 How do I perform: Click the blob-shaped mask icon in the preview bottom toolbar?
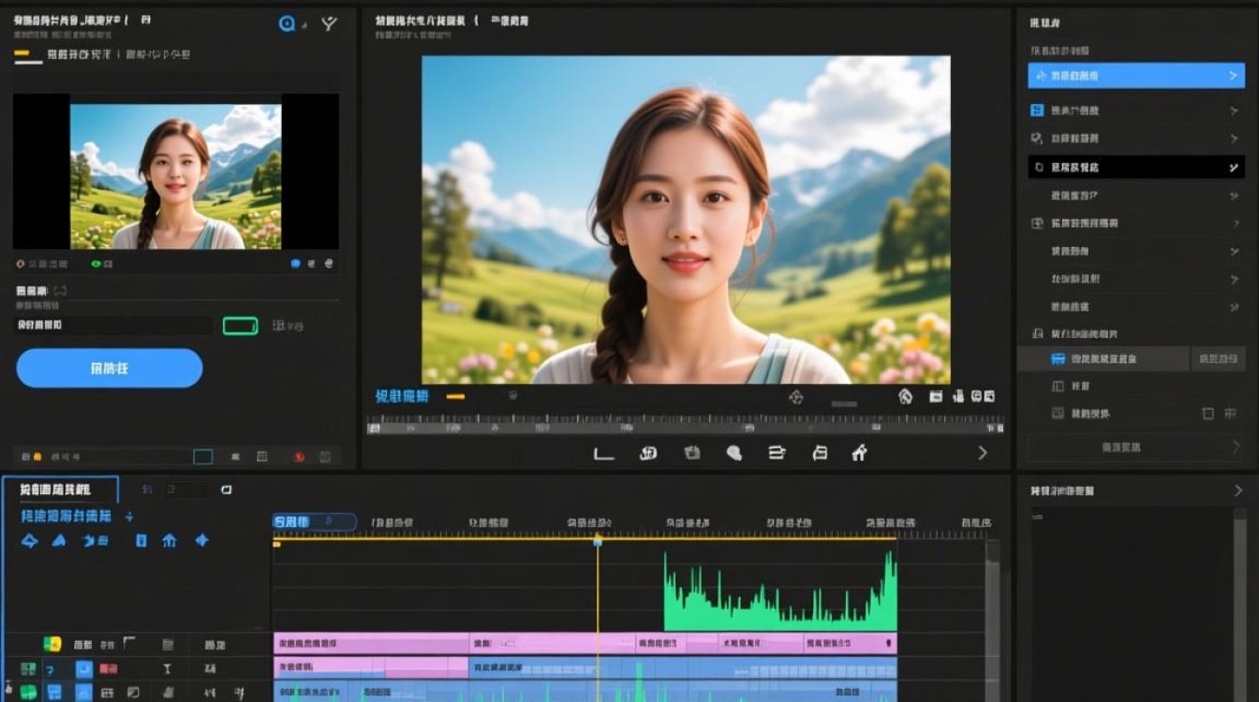734,453
